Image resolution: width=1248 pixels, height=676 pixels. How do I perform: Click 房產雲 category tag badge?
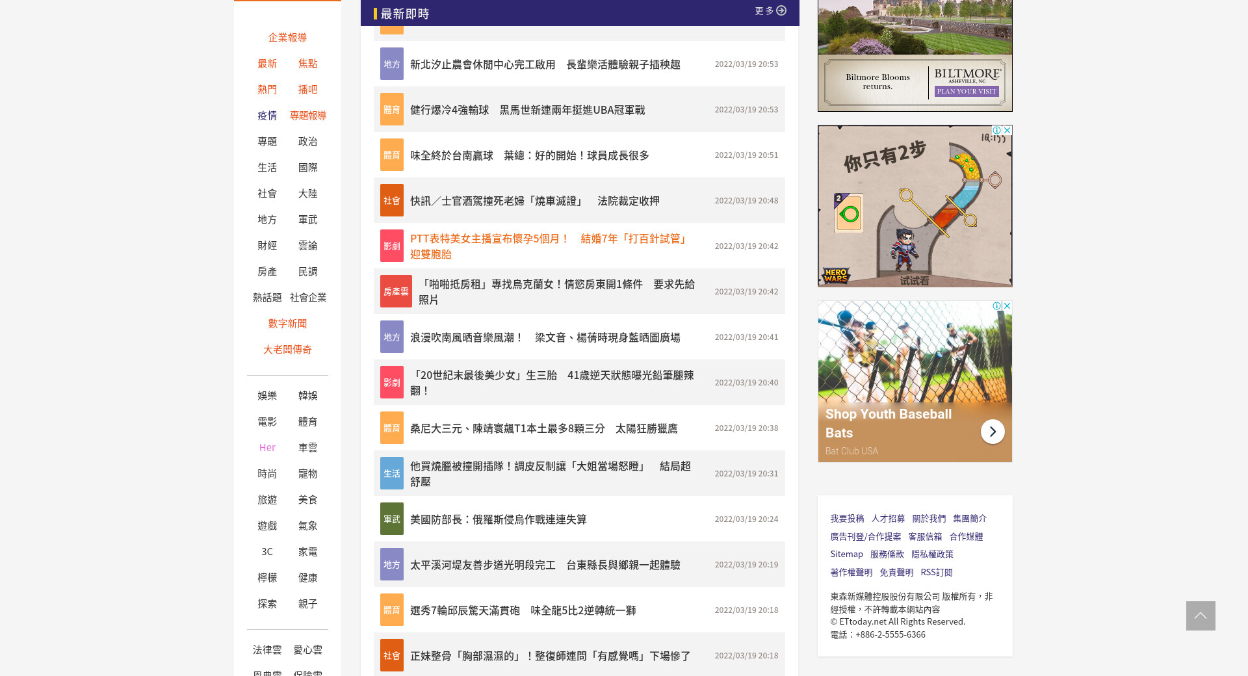395,292
